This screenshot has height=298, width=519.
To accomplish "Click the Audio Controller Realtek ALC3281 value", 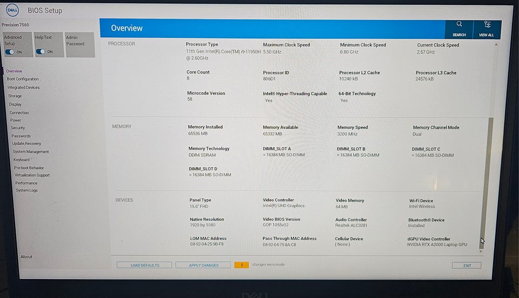I will click(351, 225).
